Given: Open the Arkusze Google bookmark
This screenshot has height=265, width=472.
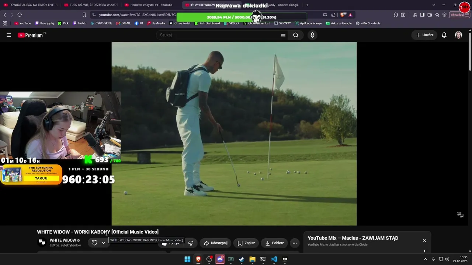Looking at the screenshot, I should 339,23.
